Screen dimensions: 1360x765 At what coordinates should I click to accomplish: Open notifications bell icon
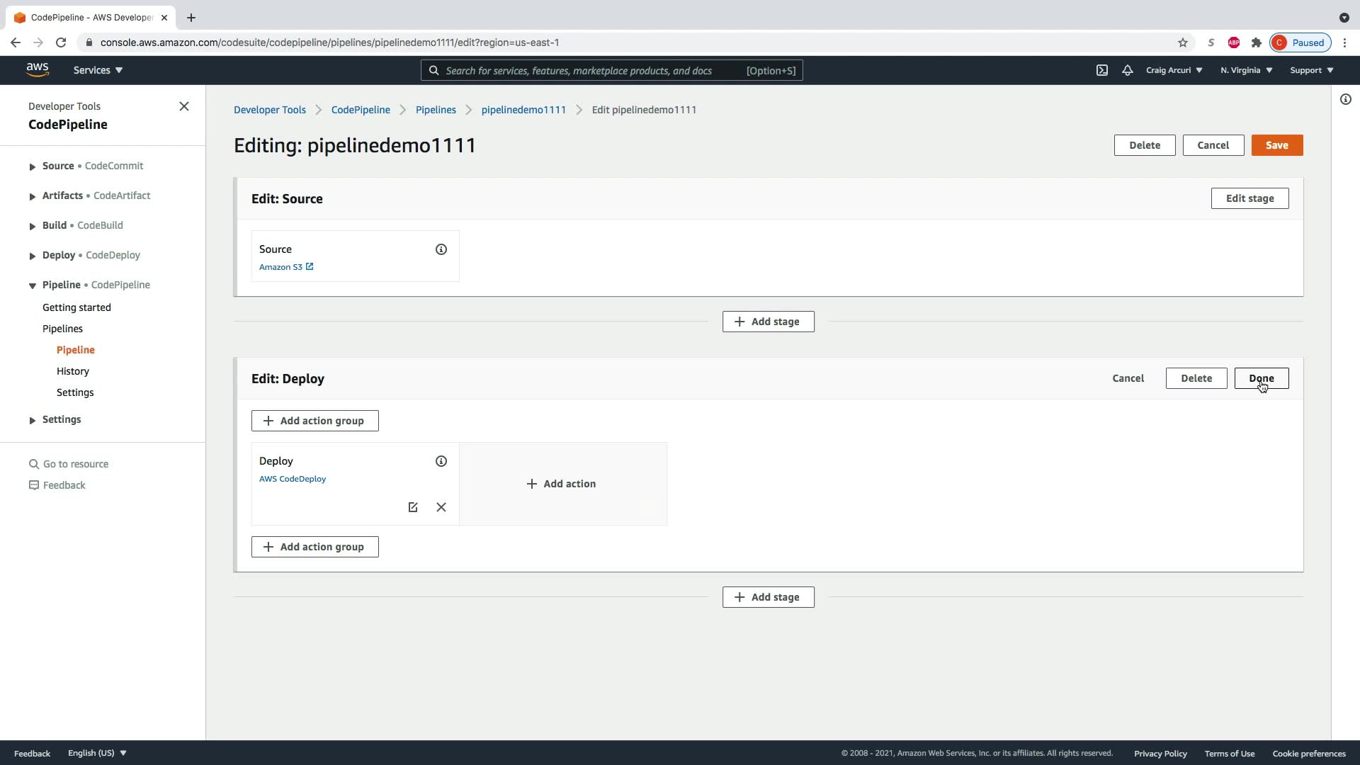tap(1128, 70)
